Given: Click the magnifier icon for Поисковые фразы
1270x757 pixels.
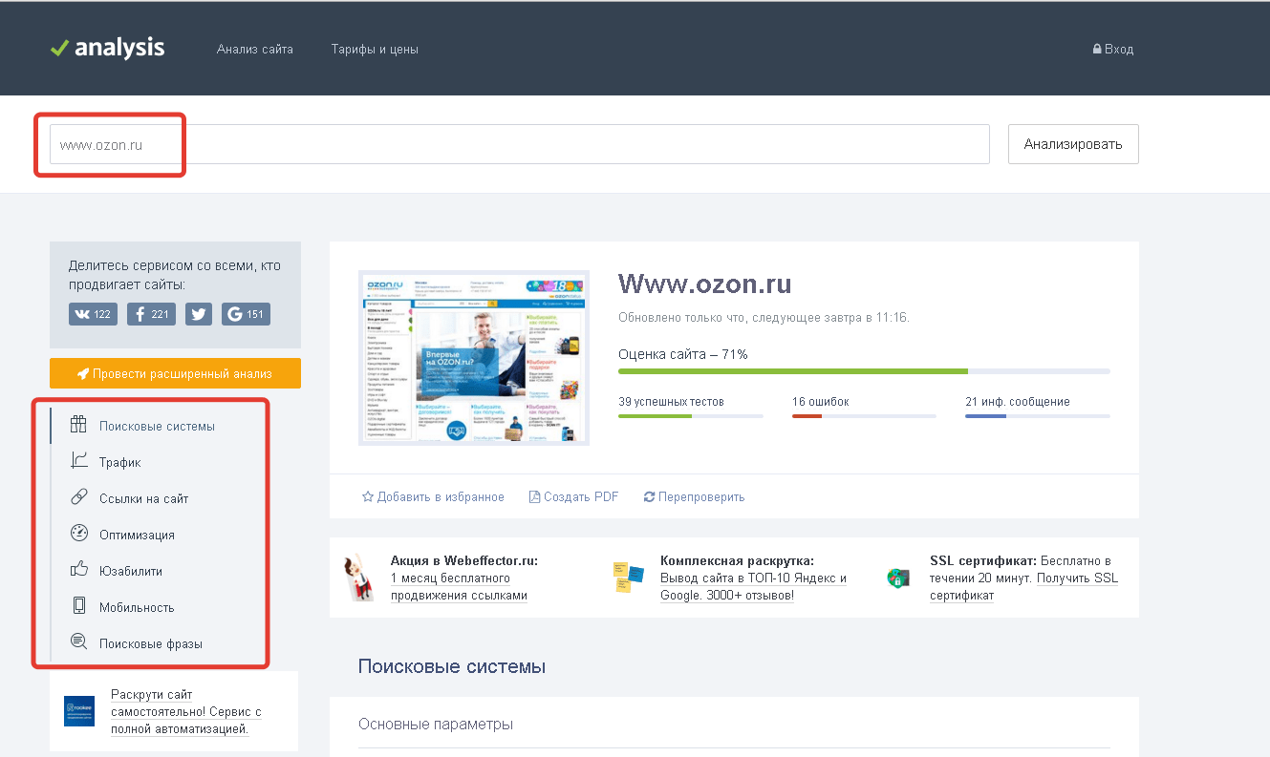Looking at the screenshot, I should [x=78, y=642].
